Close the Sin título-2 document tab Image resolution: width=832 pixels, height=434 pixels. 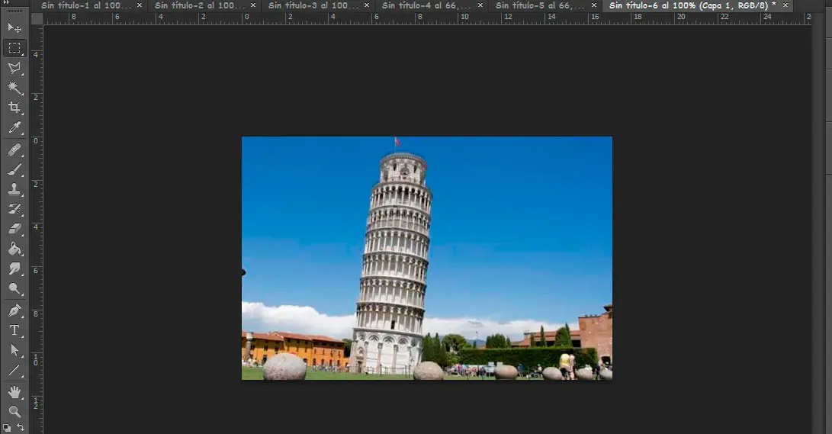point(253,5)
